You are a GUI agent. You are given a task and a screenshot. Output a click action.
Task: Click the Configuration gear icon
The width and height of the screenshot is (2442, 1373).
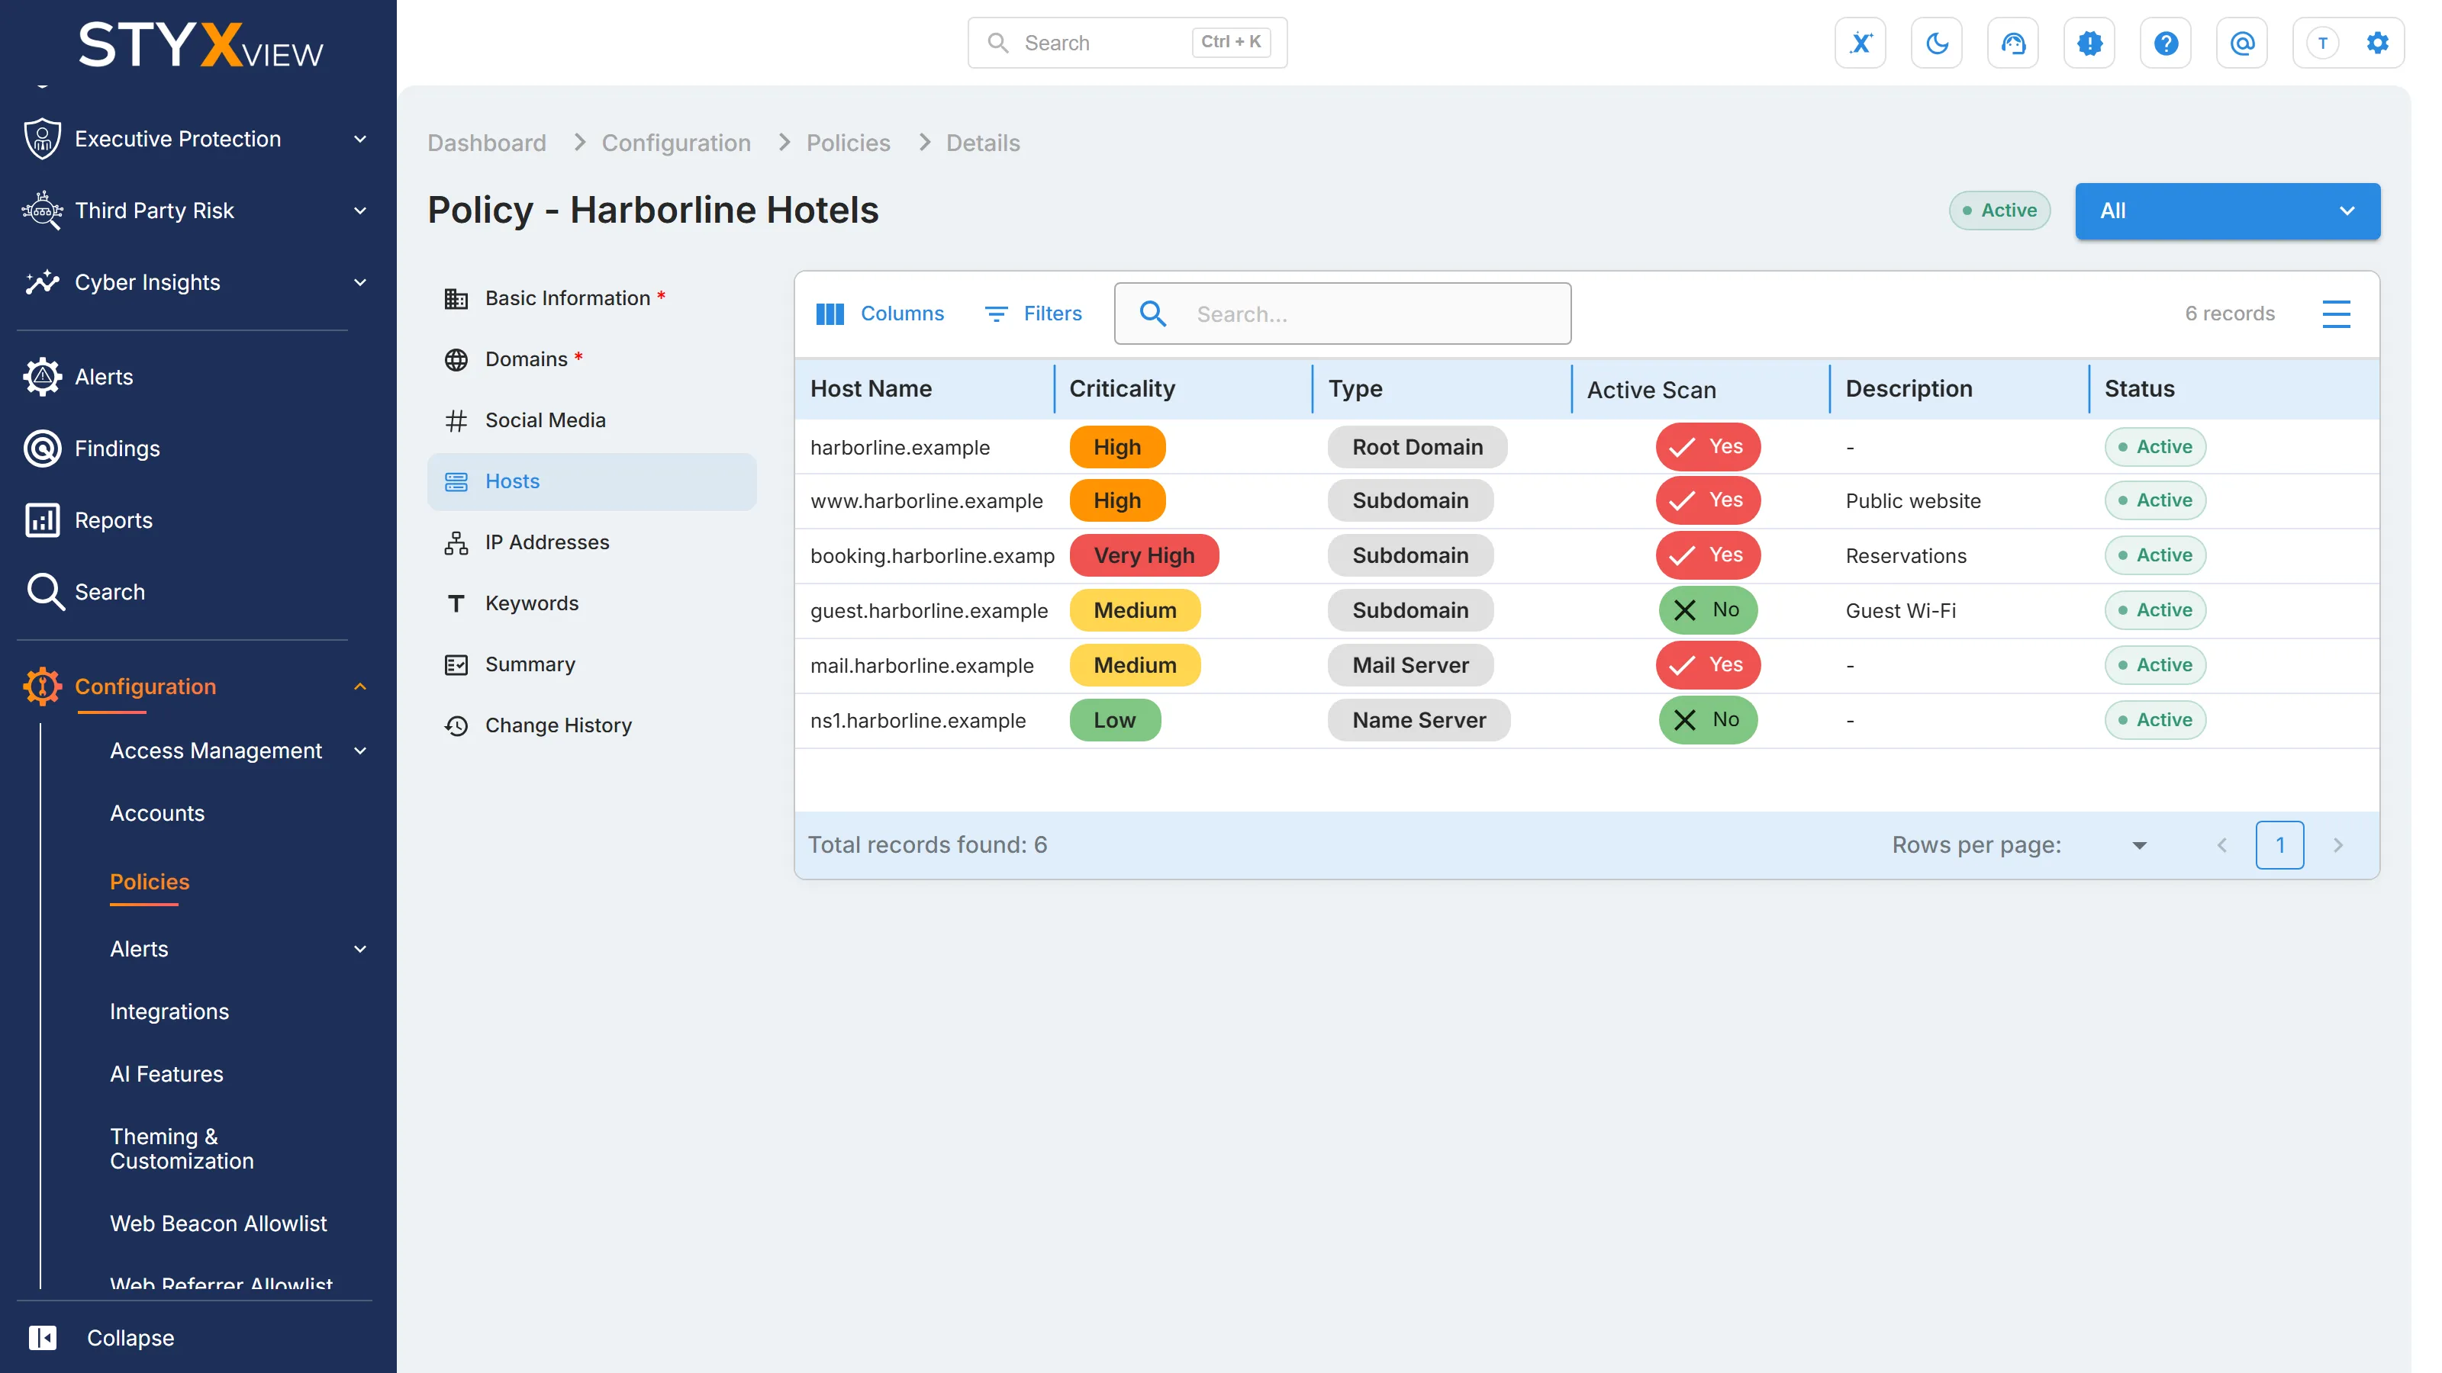(x=42, y=686)
